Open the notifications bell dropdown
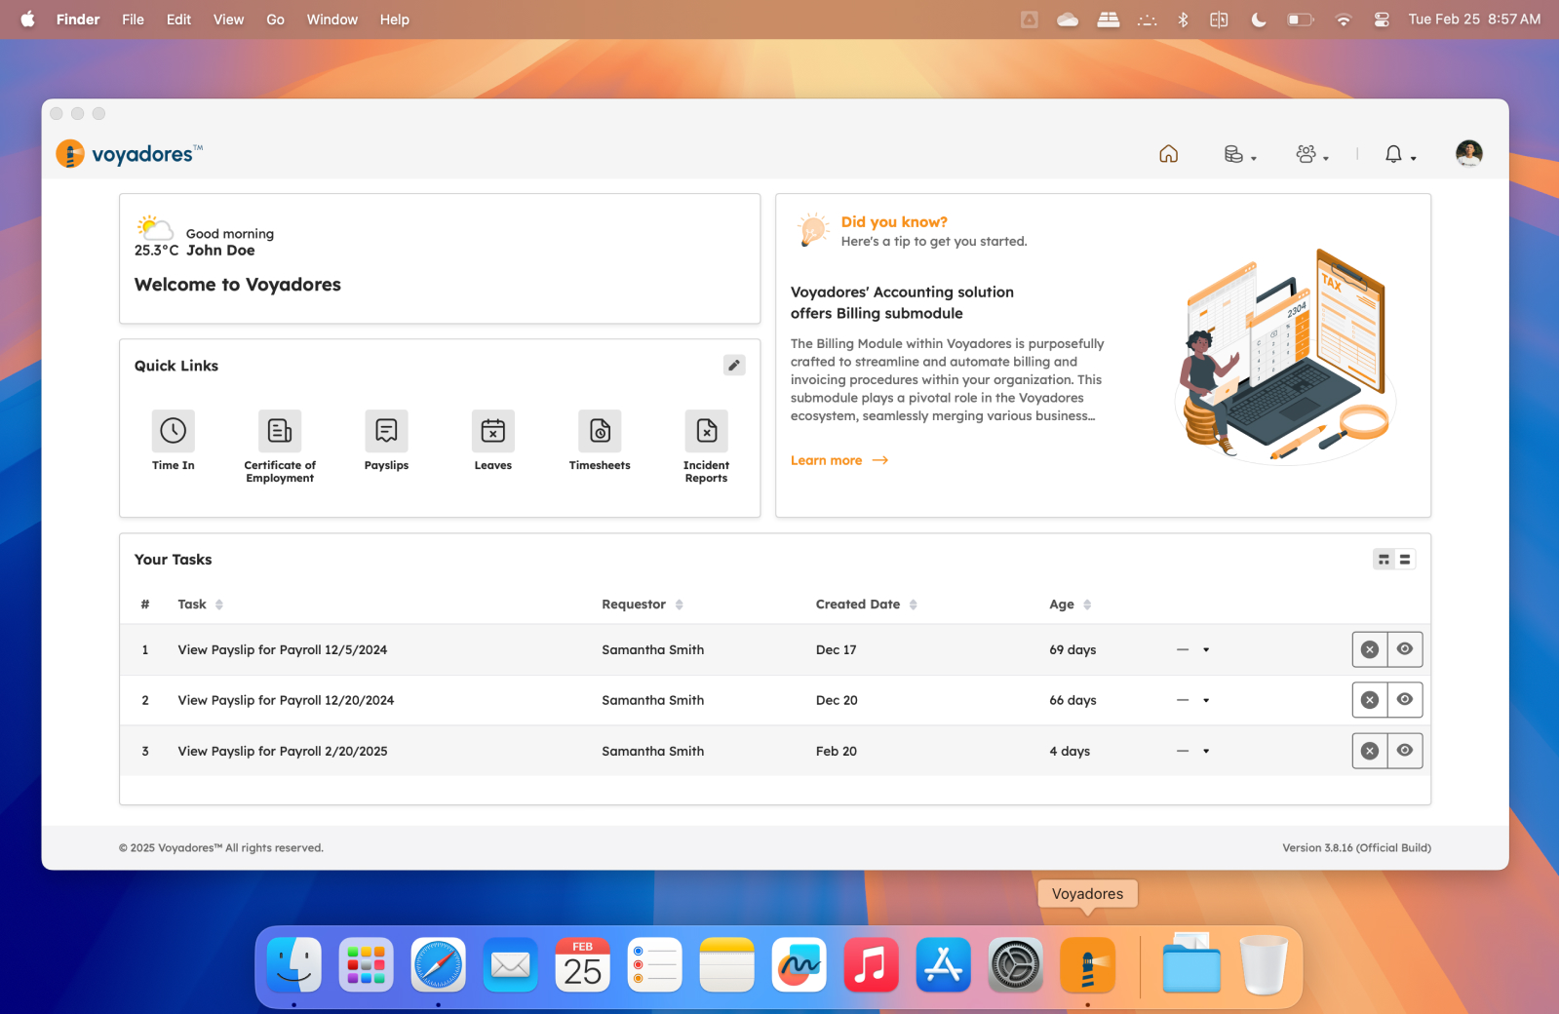The image size is (1560, 1014). pyautogui.click(x=1400, y=154)
